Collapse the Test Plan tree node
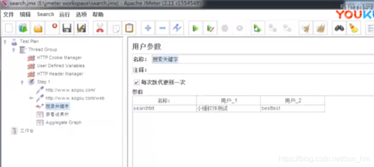Viewport: 374px width, 167px height. click(x=5, y=42)
